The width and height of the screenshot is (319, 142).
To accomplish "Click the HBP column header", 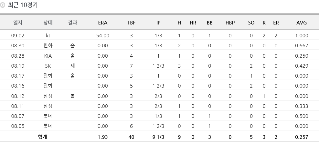I will 230,23.
